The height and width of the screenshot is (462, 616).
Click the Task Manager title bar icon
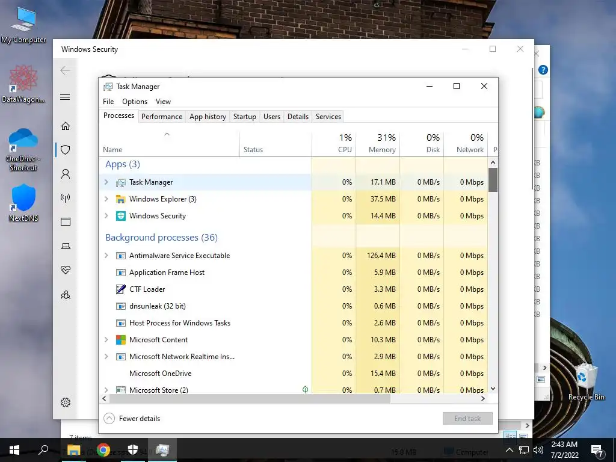point(108,87)
